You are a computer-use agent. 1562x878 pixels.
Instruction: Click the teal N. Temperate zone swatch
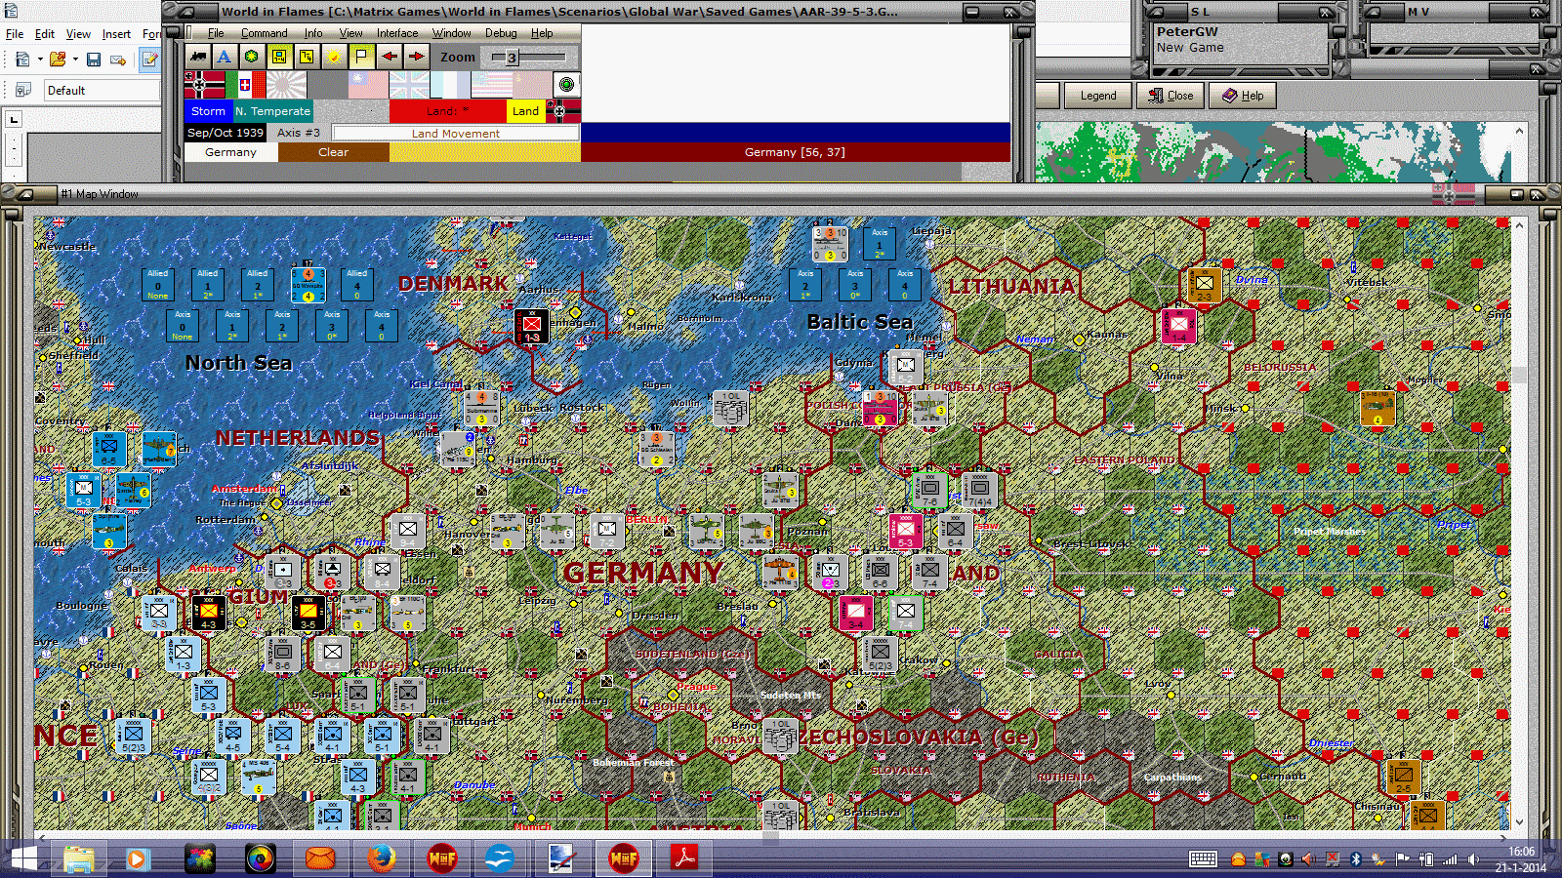(272, 111)
